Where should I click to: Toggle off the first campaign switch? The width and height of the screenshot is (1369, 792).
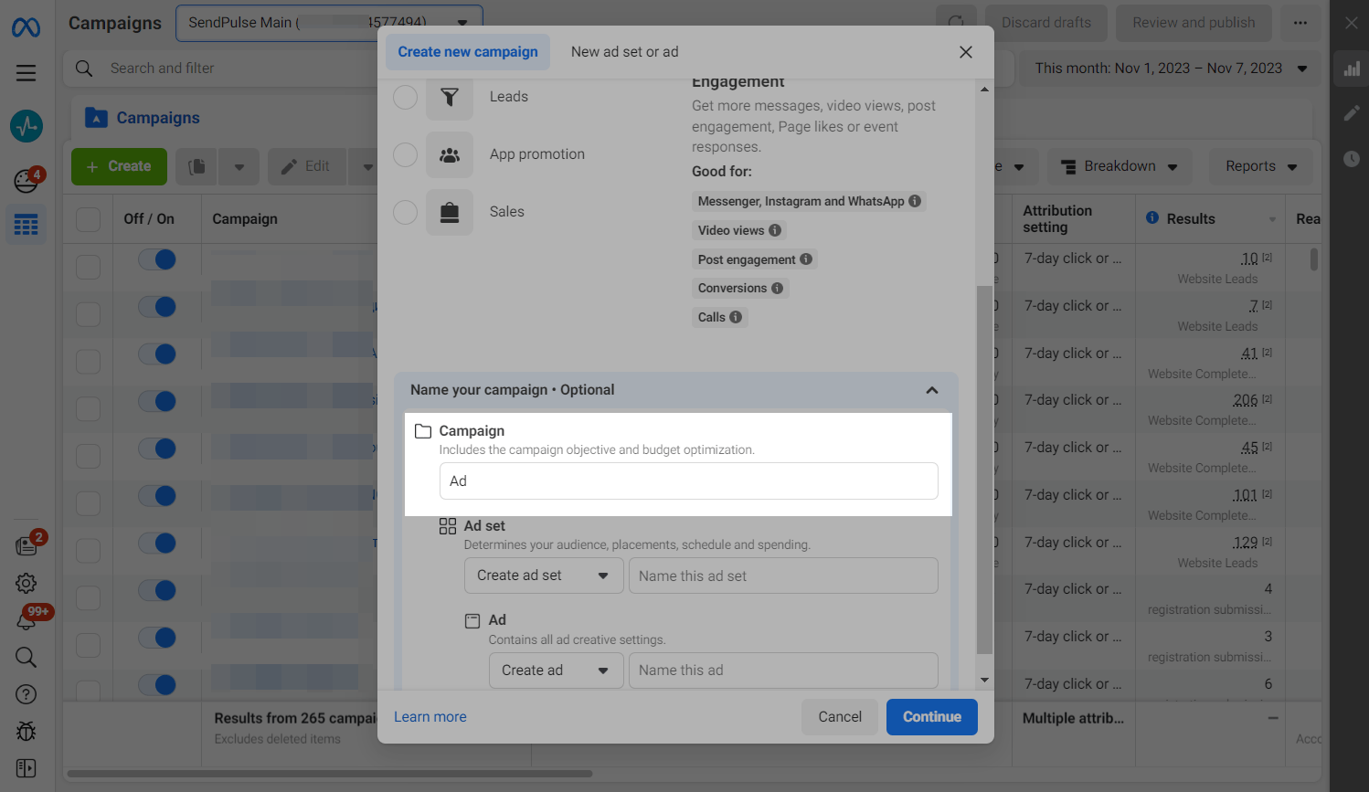[x=157, y=259]
